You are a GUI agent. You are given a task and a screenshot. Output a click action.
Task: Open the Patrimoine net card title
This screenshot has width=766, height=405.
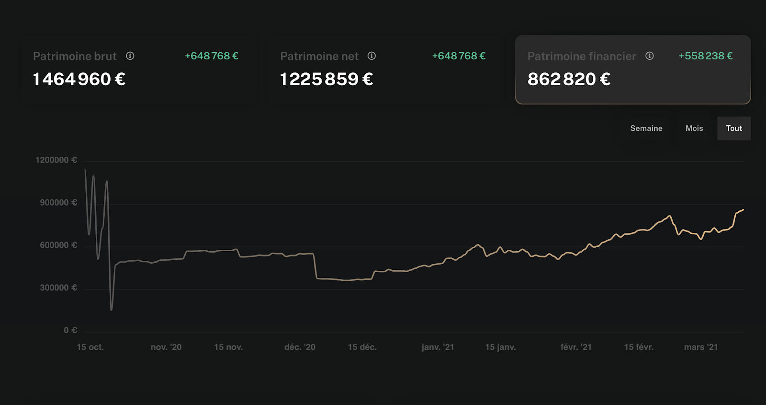[x=319, y=57]
